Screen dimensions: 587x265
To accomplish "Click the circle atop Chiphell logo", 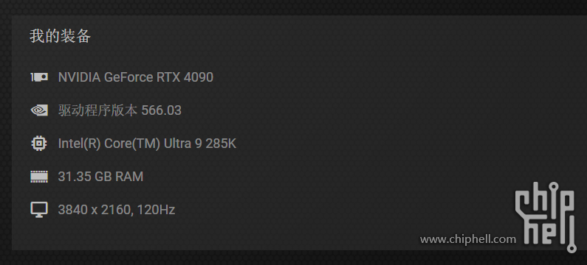I will pos(553,186).
